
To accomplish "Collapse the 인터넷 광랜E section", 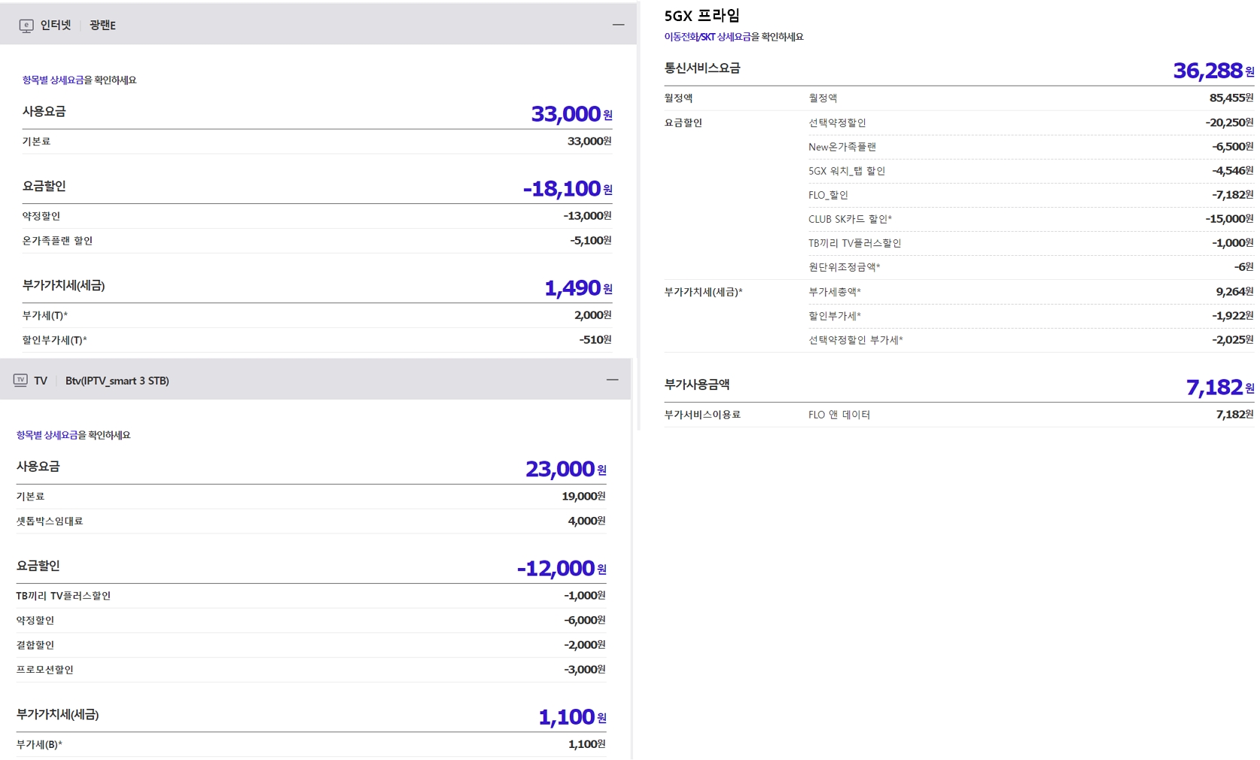I will coord(618,25).
